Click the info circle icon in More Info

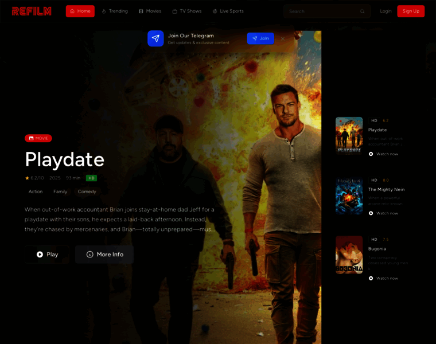pos(90,255)
